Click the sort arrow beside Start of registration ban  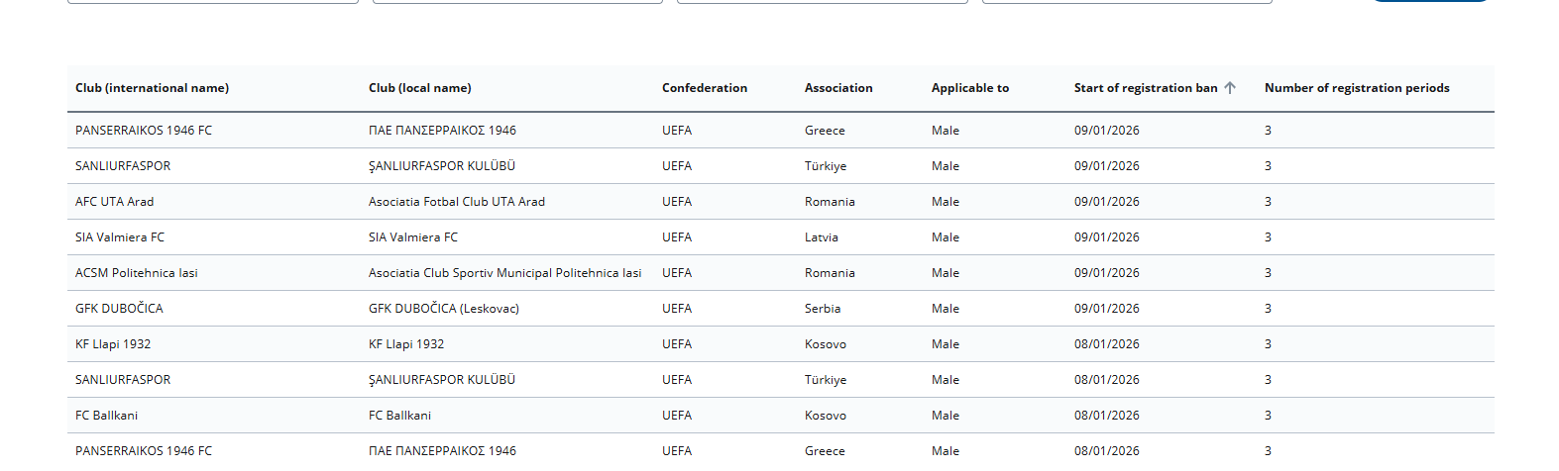click(x=1230, y=88)
